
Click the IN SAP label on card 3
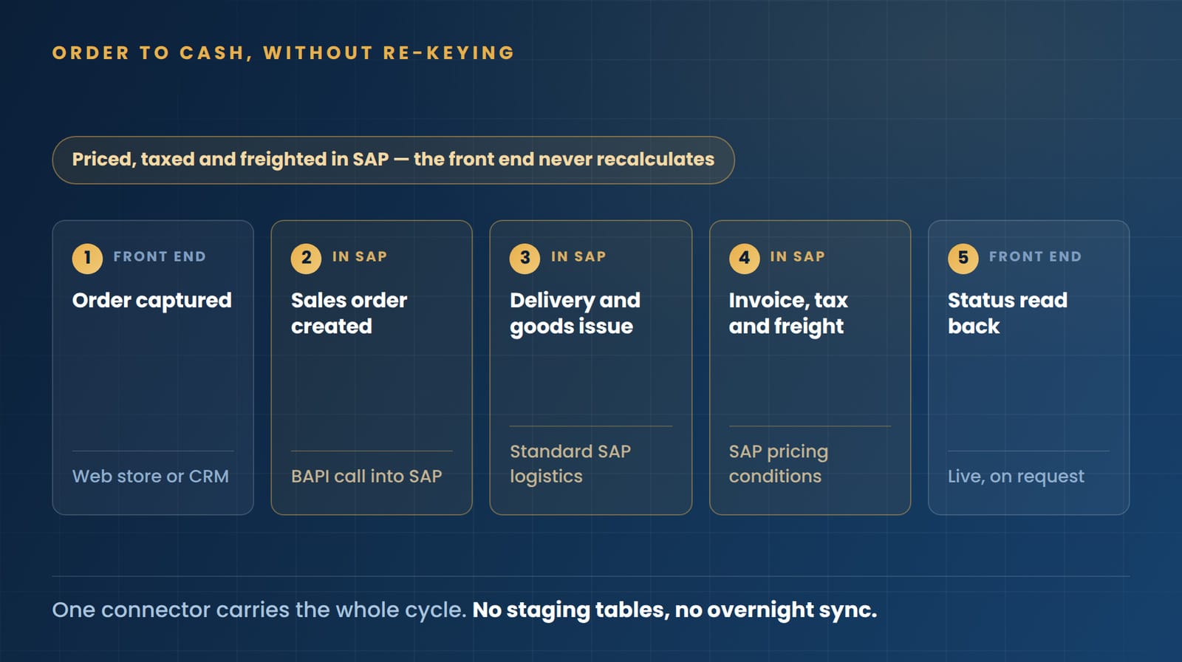pos(578,257)
